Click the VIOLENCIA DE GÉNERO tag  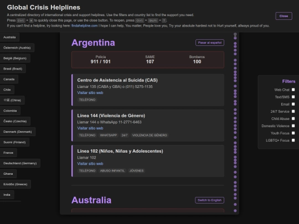(149, 135)
